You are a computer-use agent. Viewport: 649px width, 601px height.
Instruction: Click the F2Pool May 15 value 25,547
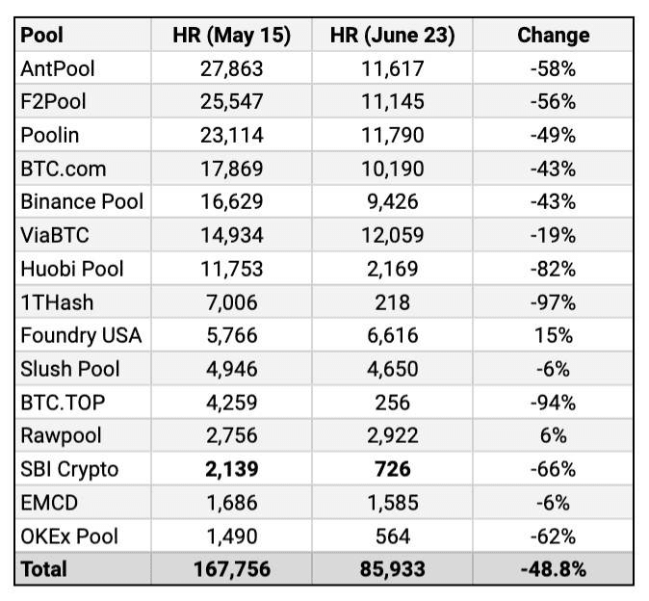click(x=230, y=102)
